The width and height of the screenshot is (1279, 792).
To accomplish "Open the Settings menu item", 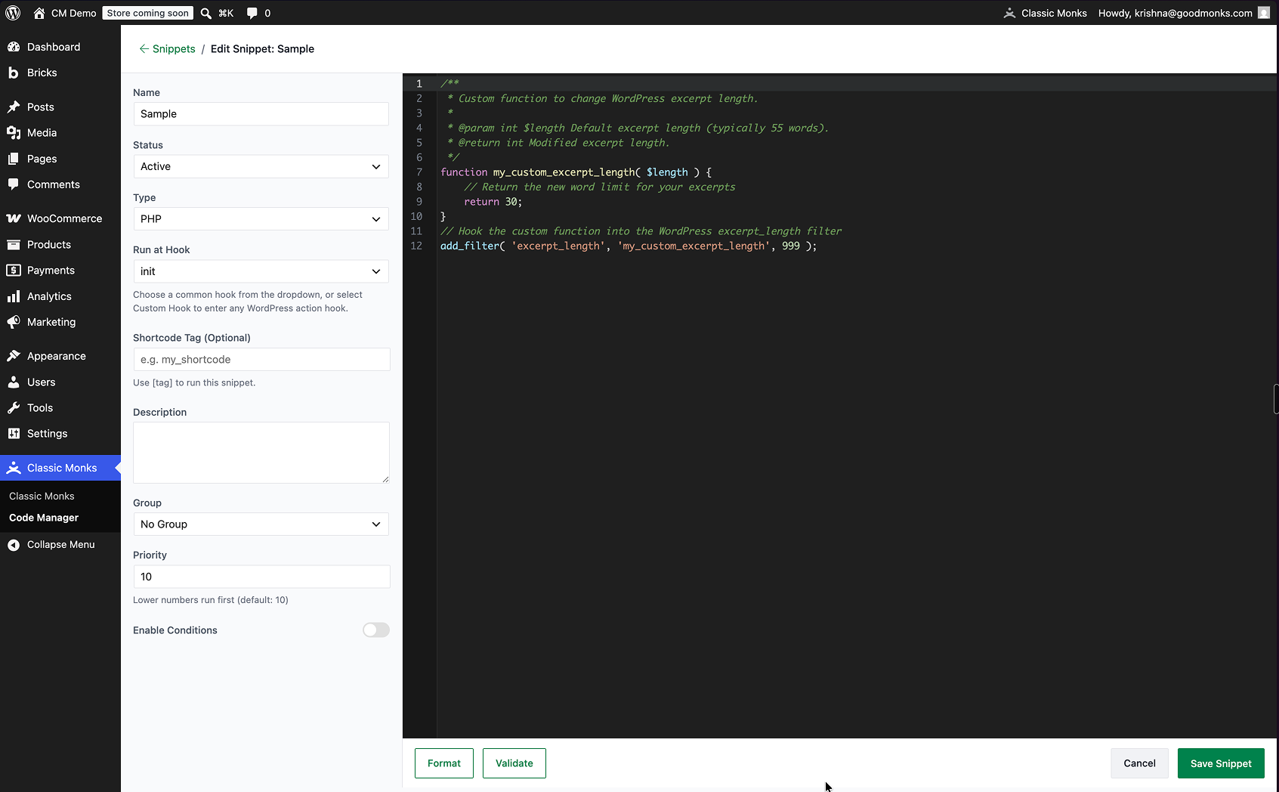I will tap(60, 434).
